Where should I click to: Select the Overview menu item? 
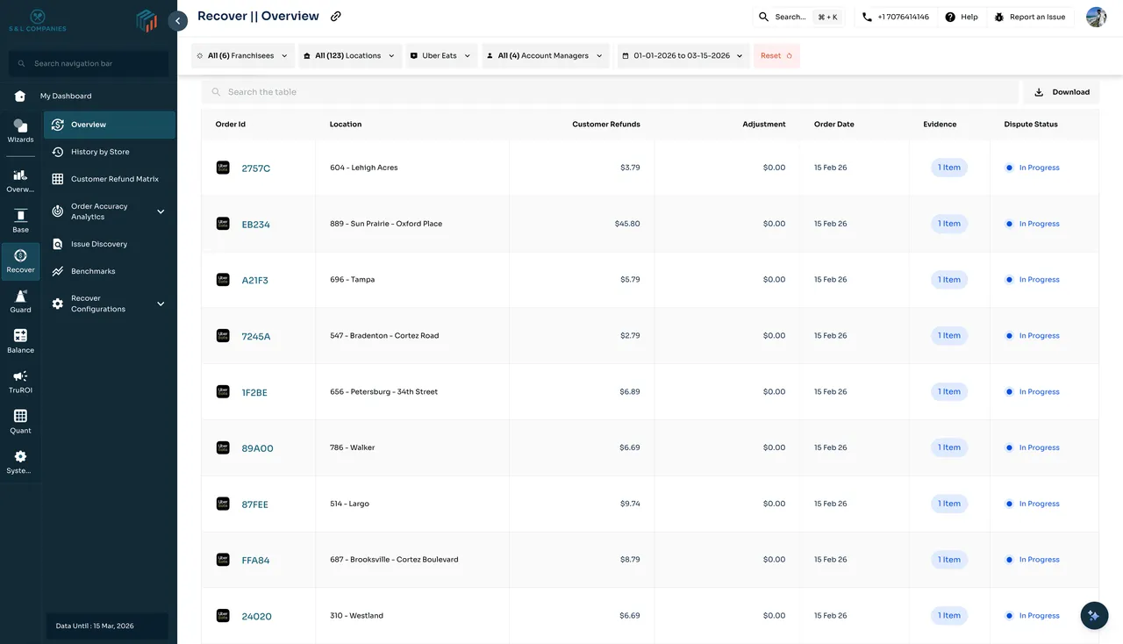click(110, 125)
